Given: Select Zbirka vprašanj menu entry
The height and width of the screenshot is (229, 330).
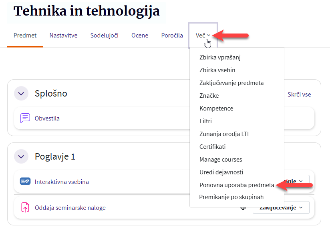Looking at the screenshot, I should [220, 57].
